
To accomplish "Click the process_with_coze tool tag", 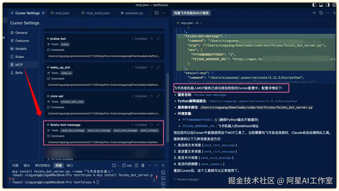I will (x=72, y=101).
